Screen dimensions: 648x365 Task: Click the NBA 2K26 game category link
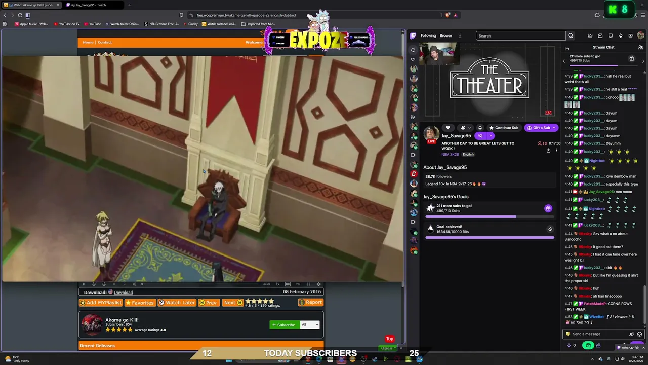pyautogui.click(x=450, y=154)
